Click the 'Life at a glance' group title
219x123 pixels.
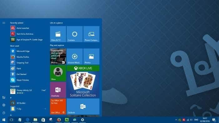click(x=56, y=23)
